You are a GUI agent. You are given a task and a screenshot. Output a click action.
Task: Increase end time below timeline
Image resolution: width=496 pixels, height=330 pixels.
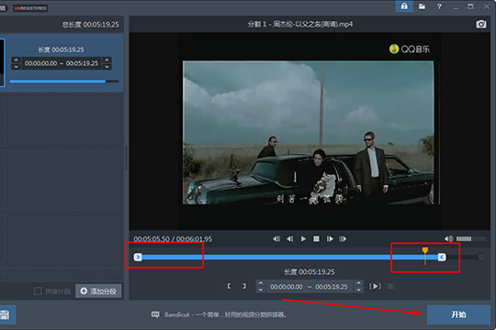(x=359, y=283)
